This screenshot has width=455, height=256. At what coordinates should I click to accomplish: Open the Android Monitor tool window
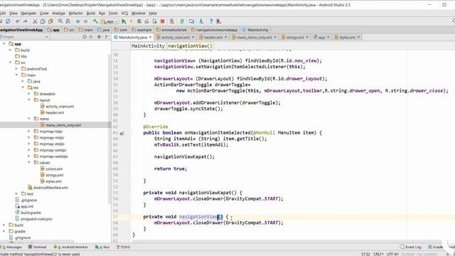71,247
